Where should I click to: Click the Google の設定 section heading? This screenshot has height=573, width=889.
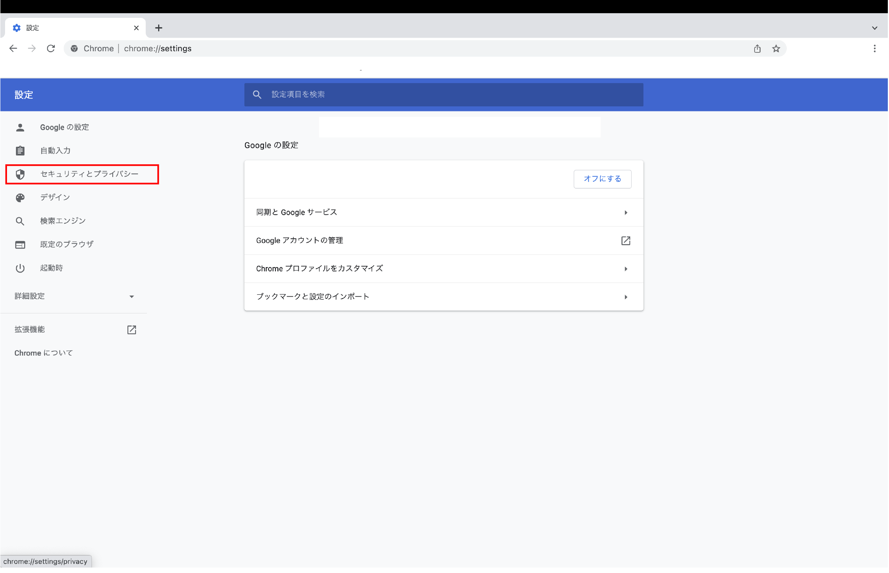[271, 145]
